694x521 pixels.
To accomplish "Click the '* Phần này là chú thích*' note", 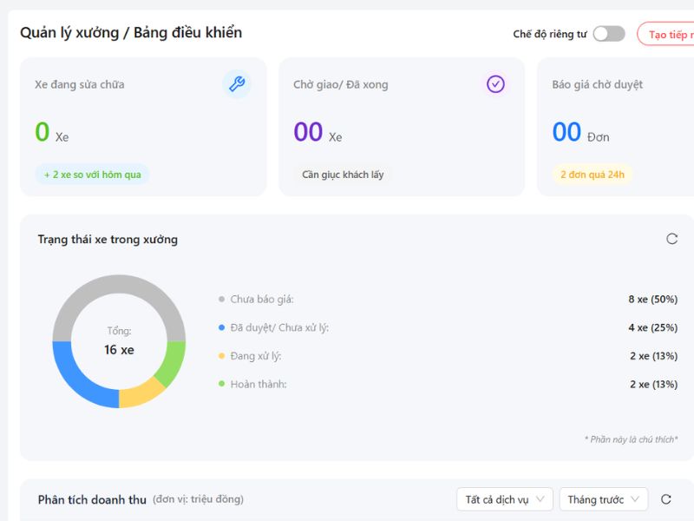I will point(632,439).
